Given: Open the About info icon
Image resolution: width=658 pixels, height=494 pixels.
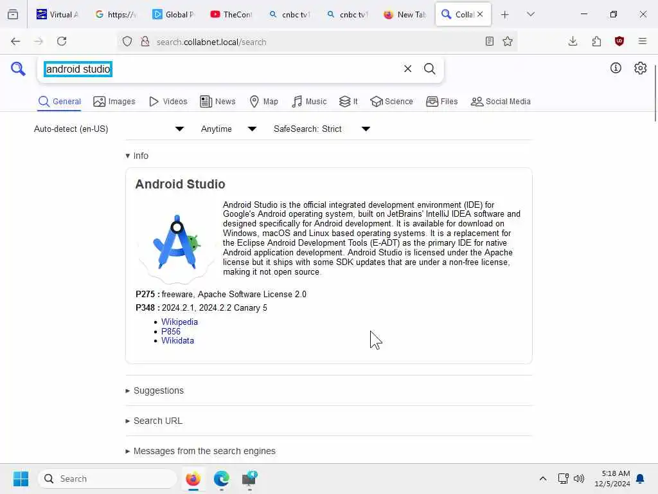Looking at the screenshot, I should 616,68.
